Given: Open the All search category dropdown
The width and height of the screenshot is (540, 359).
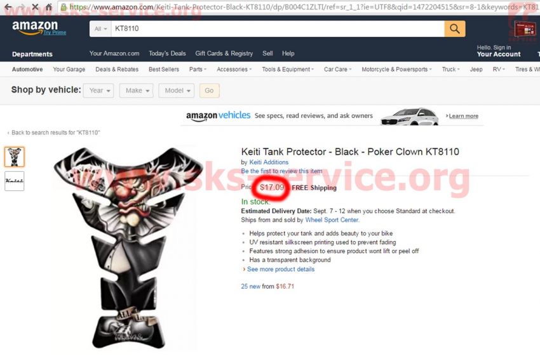Looking at the screenshot, I should coord(100,29).
